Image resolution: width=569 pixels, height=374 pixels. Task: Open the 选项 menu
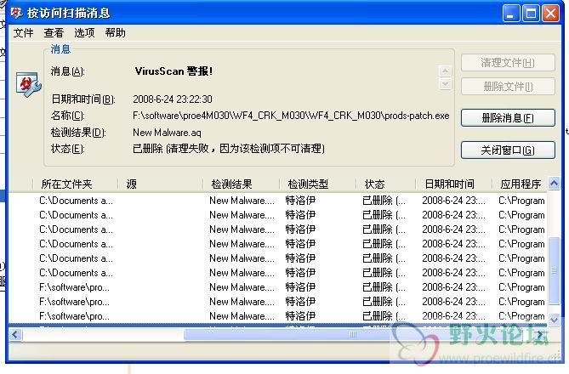click(x=84, y=33)
